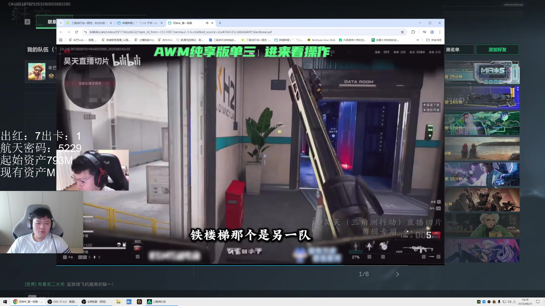The width and height of the screenshot is (545, 306).
Task: Close the 哔哩哔哩 干杯 browser tab
Action: click(x=162, y=23)
